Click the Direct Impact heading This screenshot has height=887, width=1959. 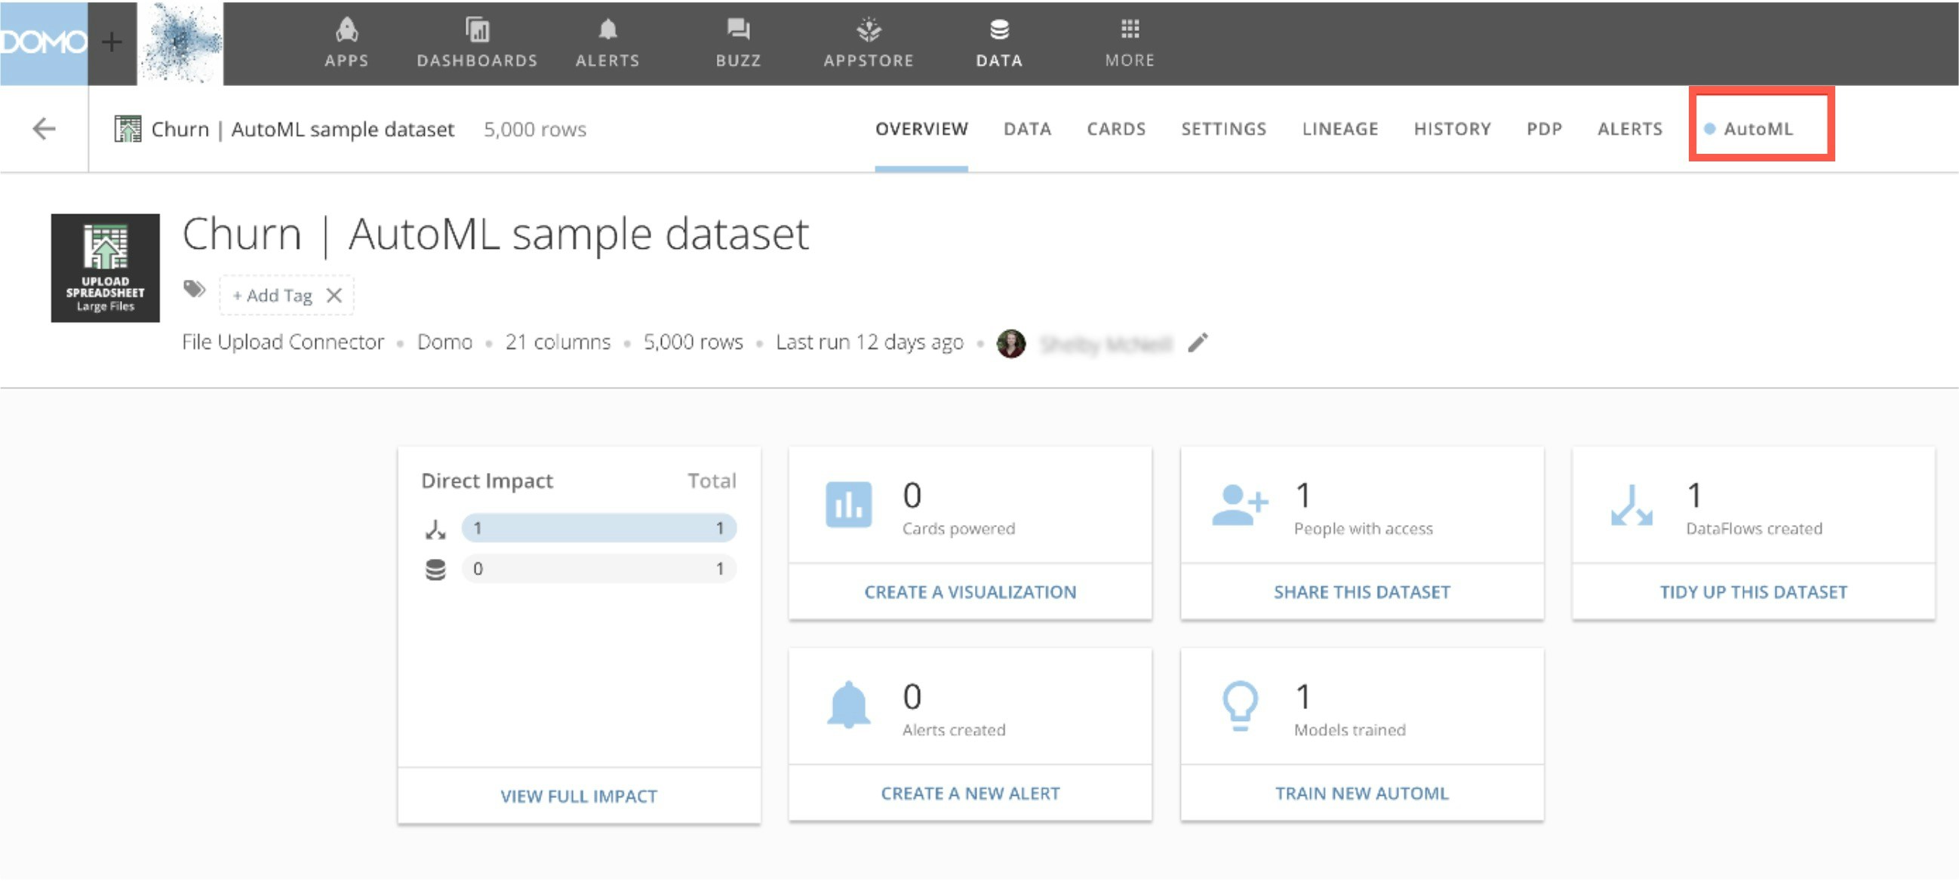tap(487, 480)
